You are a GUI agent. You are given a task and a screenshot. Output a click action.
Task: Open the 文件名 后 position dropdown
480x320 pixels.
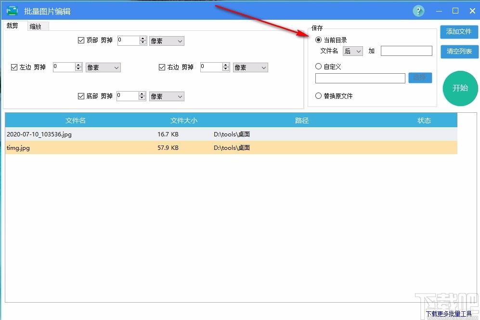(352, 51)
